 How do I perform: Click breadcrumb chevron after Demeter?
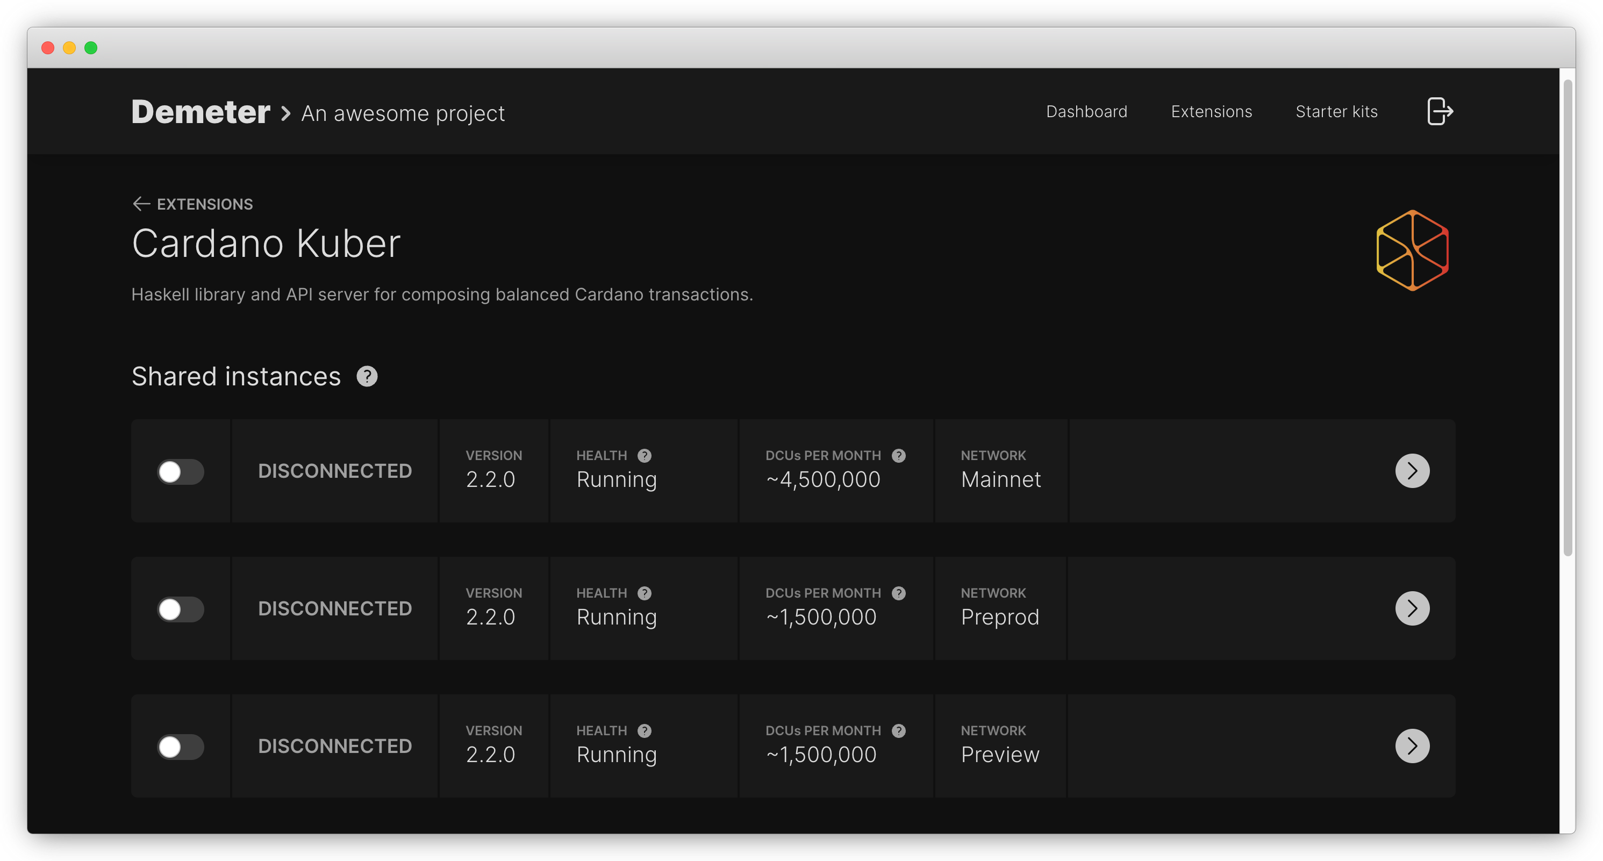point(285,114)
